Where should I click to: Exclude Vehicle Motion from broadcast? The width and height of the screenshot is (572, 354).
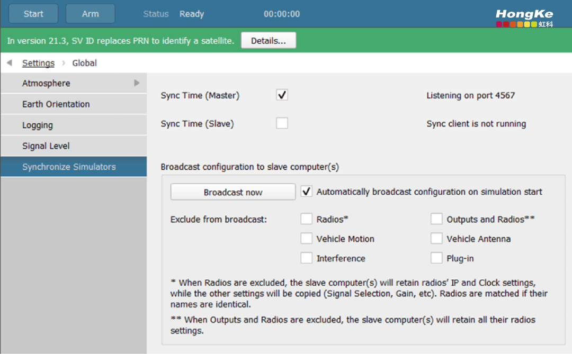[x=307, y=239]
